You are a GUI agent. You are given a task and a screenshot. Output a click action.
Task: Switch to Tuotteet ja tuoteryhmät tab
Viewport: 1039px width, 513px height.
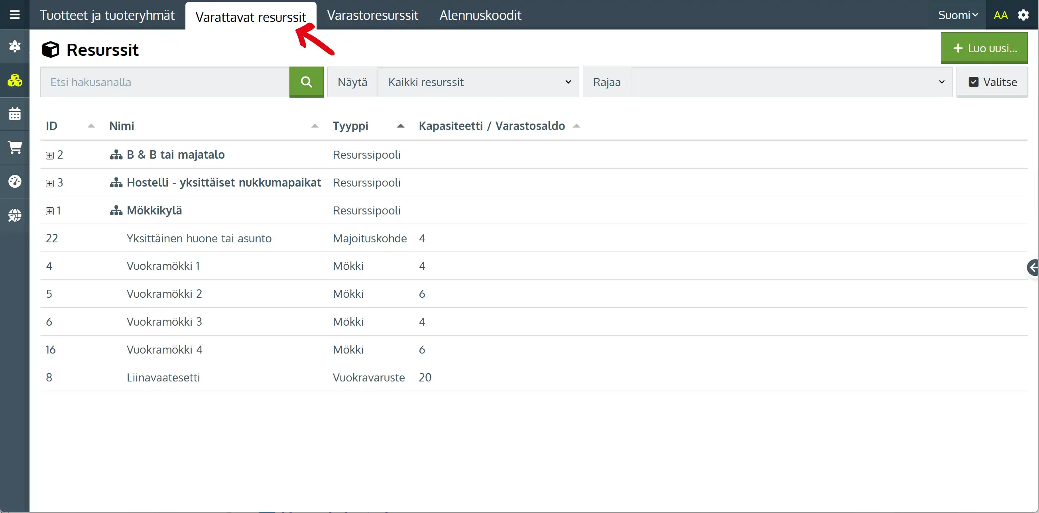click(x=107, y=15)
